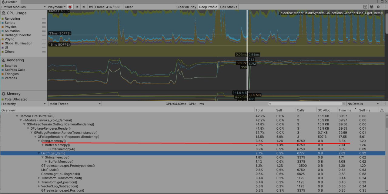Toggle the VSync chart series
Viewport: 388px width, 194px height.
pyautogui.click(x=8, y=39)
